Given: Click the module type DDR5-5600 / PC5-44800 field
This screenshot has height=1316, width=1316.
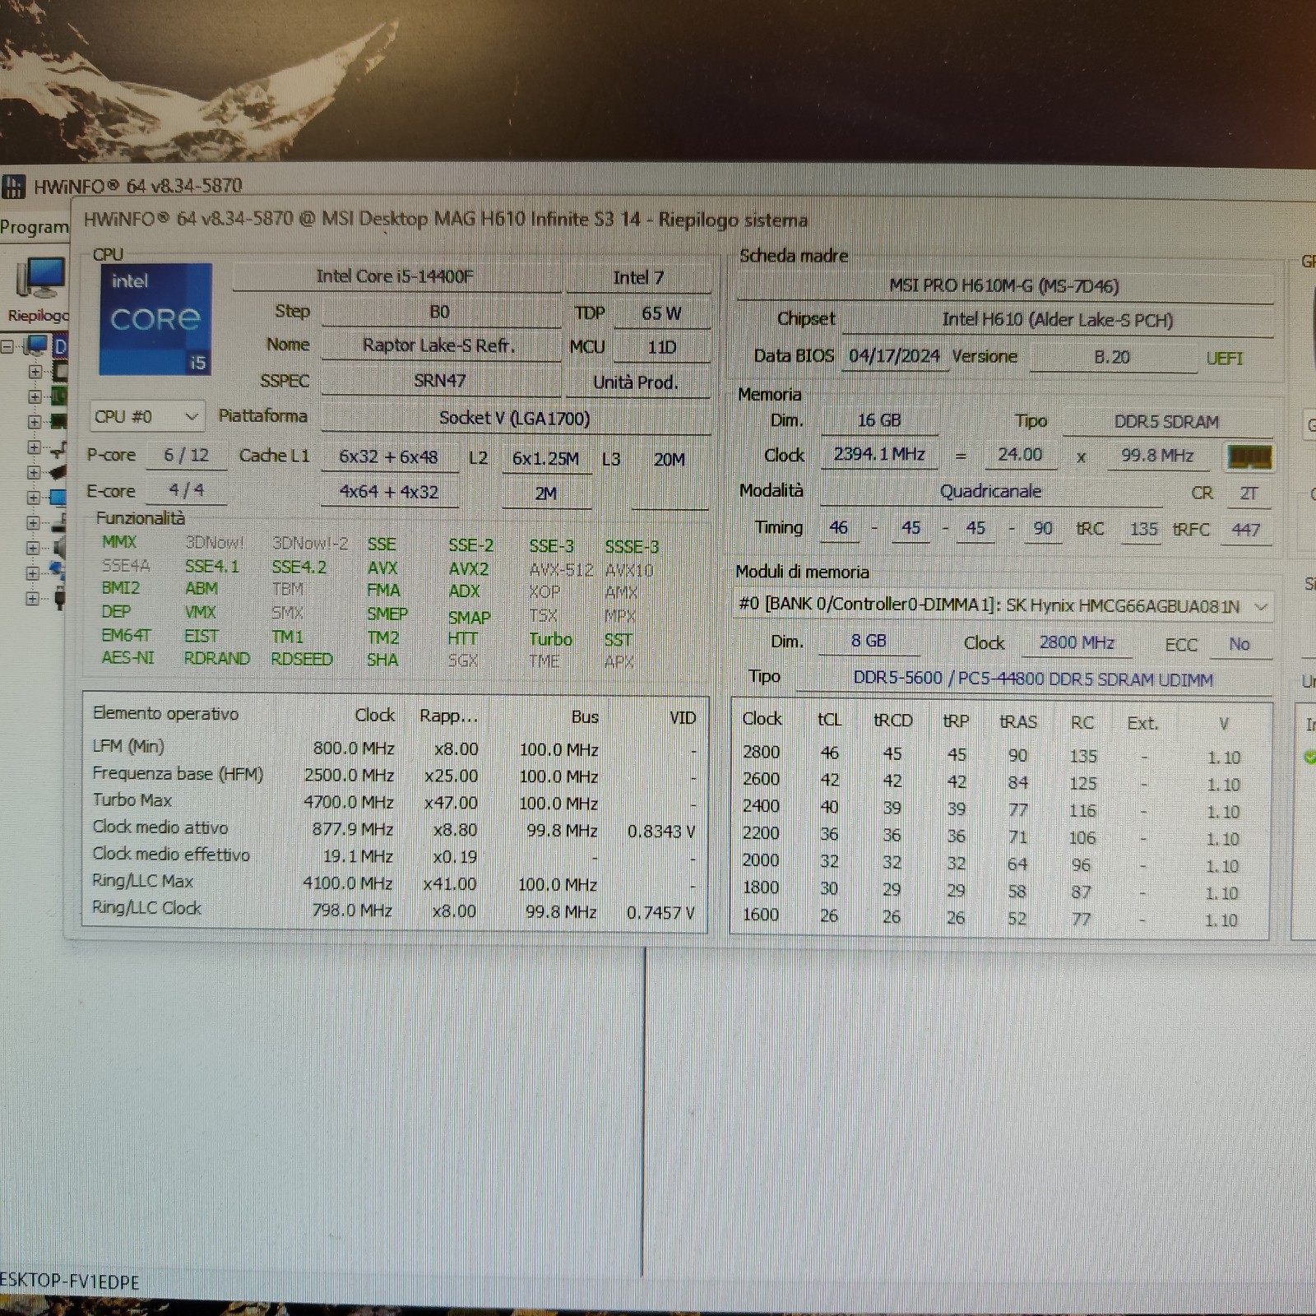Looking at the screenshot, I should click(x=1034, y=679).
